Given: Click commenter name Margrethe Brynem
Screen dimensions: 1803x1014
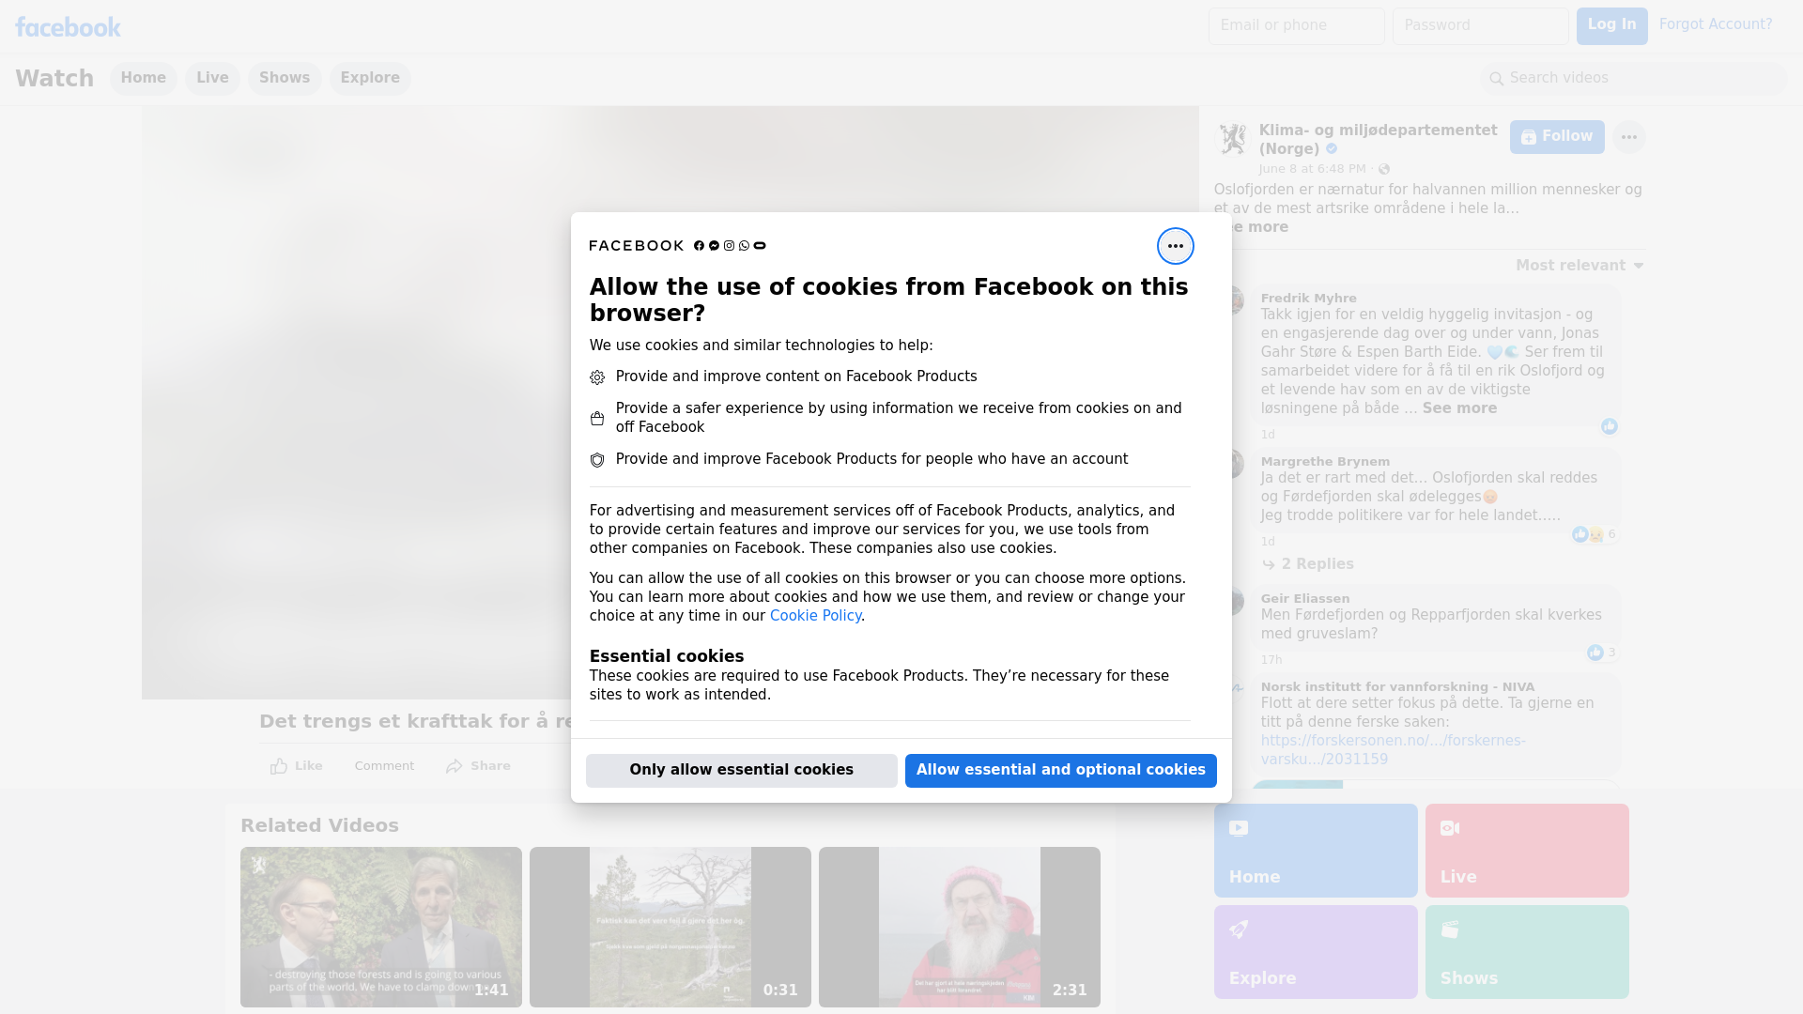Looking at the screenshot, I should coord(1325,462).
